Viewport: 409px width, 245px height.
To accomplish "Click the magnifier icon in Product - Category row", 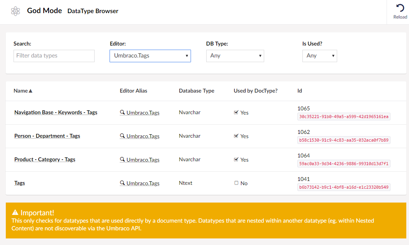I will pyautogui.click(x=122, y=159).
